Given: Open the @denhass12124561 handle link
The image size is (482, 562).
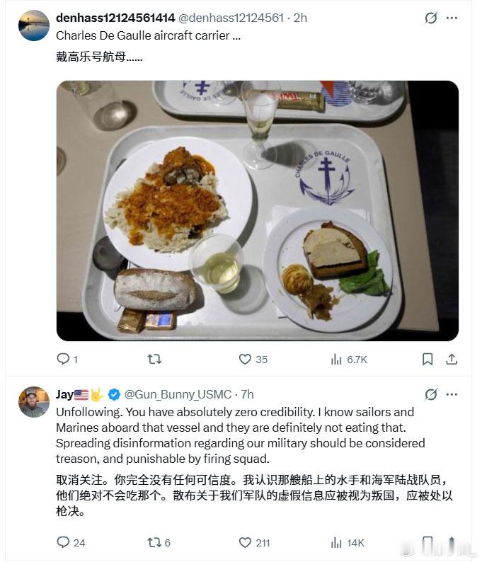Looking at the screenshot, I should point(231,18).
